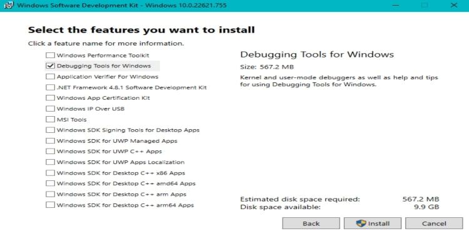The height and width of the screenshot is (234, 469).
Task: Click the 'Disk space available' label
Action: click(x=280, y=207)
